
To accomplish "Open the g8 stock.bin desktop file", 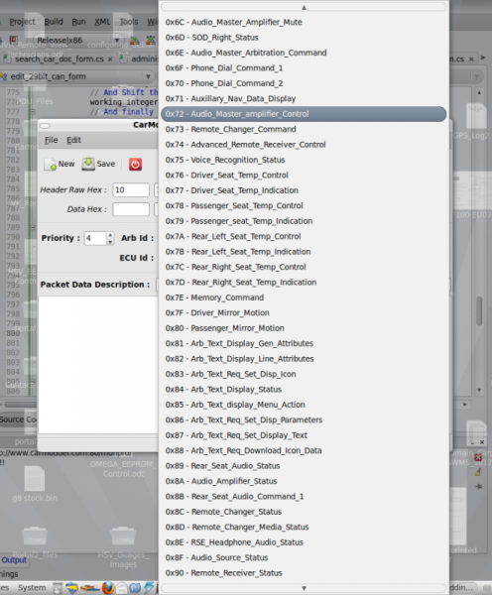I will click(35, 484).
